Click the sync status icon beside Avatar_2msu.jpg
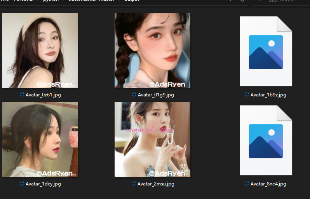 (134, 184)
